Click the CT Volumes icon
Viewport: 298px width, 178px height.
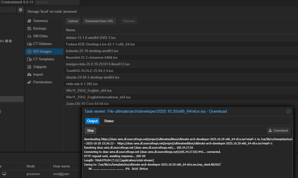(30, 44)
